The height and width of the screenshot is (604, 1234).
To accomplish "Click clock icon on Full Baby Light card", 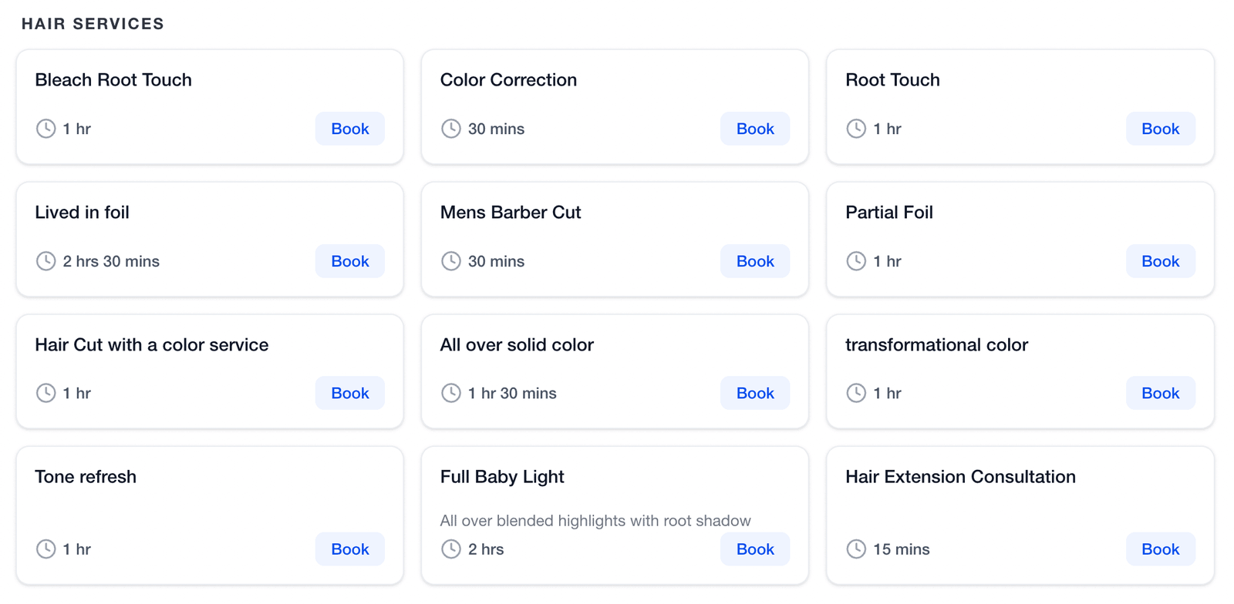I will [x=451, y=549].
